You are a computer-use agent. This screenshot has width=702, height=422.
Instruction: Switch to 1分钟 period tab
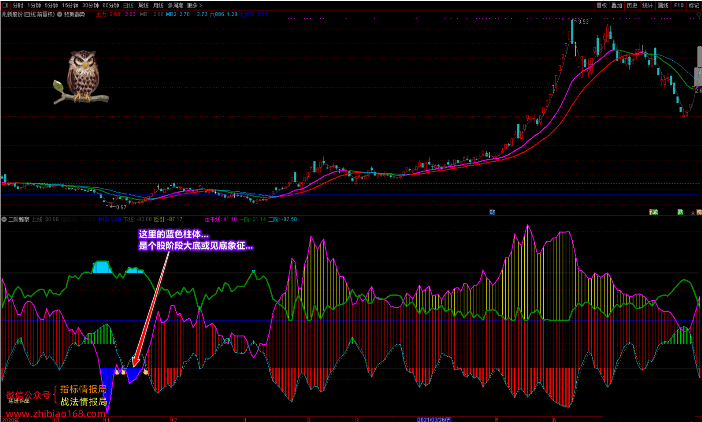coord(34,6)
